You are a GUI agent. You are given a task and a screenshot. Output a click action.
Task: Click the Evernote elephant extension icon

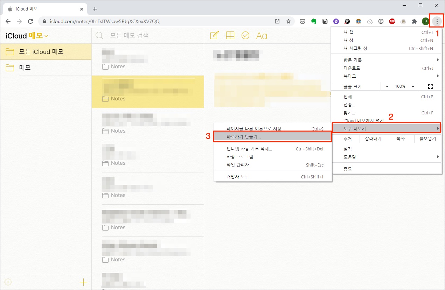click(x=314, y=21)
